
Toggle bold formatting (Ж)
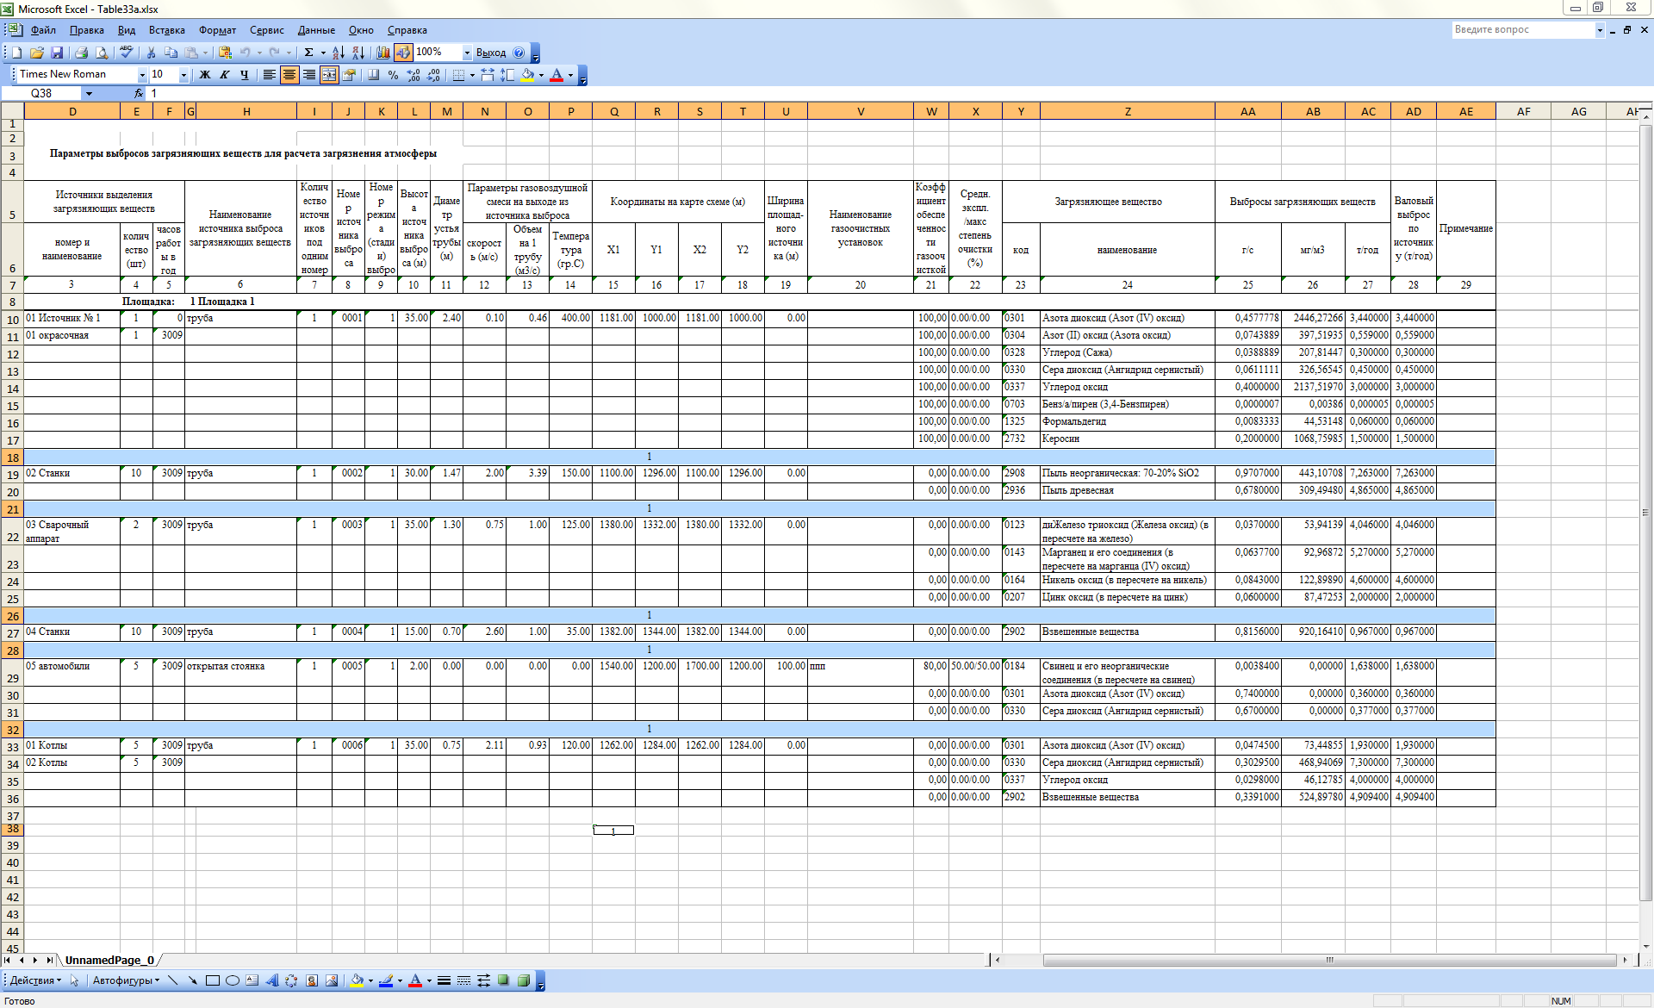point(205,75)
